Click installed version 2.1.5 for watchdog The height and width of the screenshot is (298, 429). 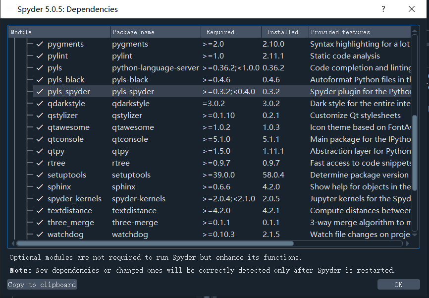pos(271,235)
